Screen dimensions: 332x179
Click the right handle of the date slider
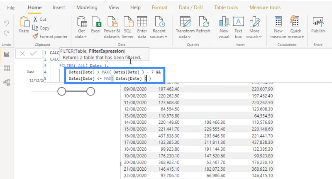[90, 91]
